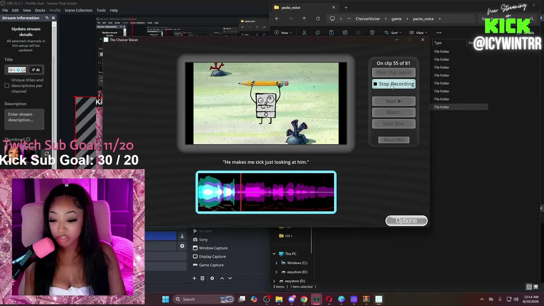Viewport: 544px width, 306px height.
Task: Click the game breadcrumb folder
Action: click(x=396, y=19)
